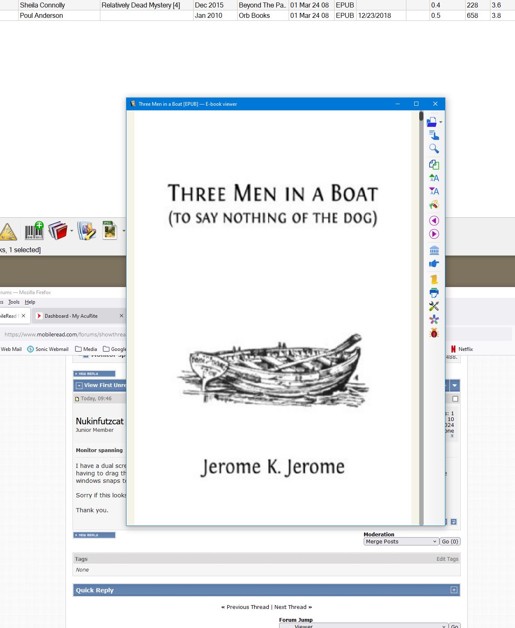Image resolution: width=515 pixels, height=628 pixels.
Task: Click the Go (0) moderation button
Action: click(450, 541)
